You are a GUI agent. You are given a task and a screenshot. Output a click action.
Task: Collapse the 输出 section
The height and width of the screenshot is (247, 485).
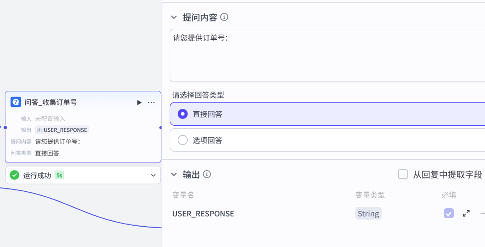(x=174, y=174)
